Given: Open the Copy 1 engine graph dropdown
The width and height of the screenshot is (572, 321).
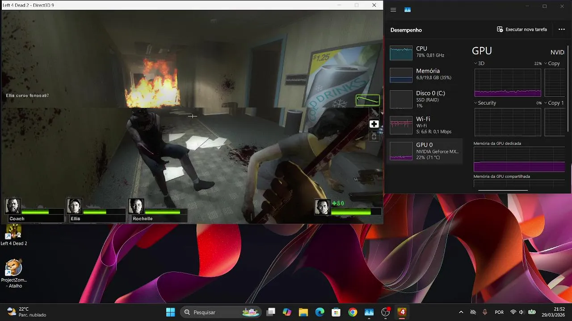Looking at the screenshot, I should pyautogui.click(x=554, y=103).
